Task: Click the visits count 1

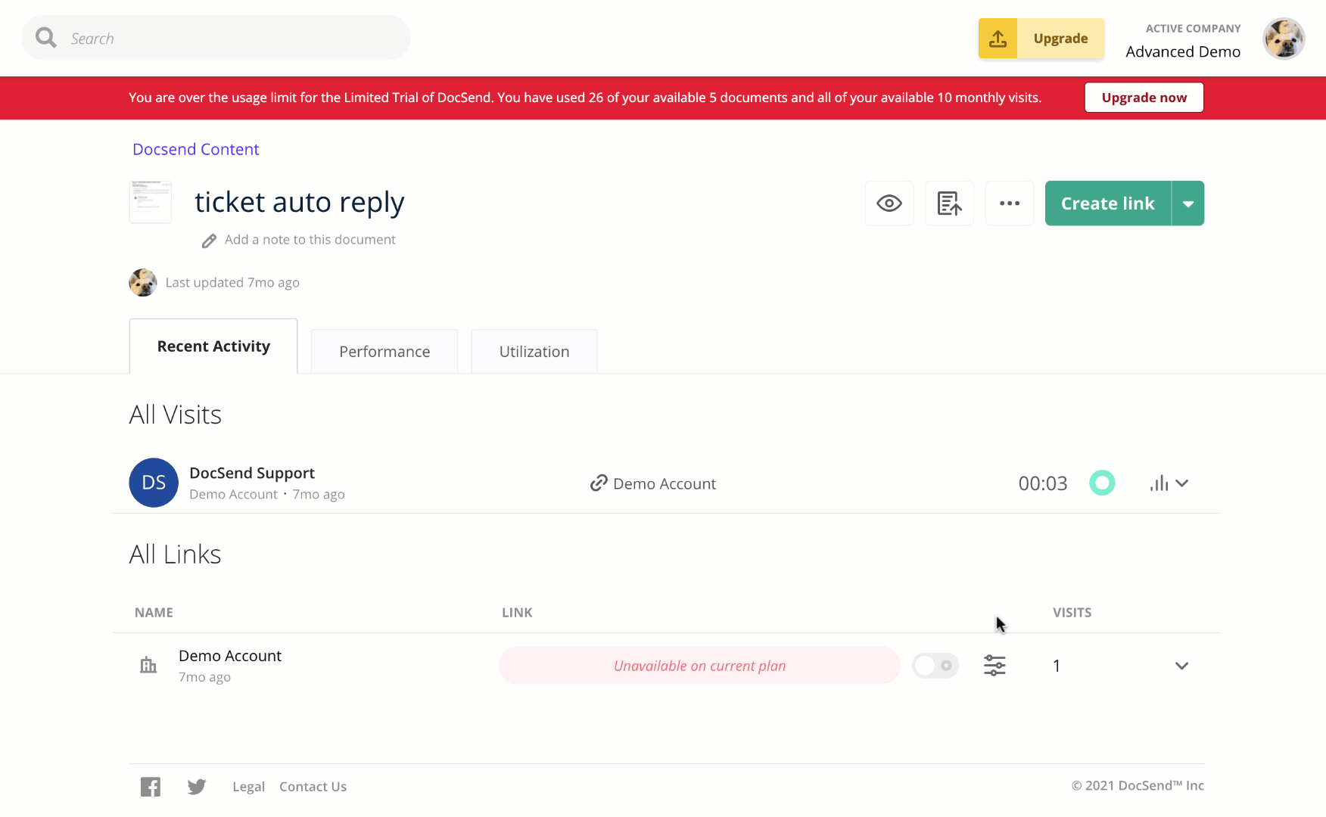Action: click(1057, 666)
